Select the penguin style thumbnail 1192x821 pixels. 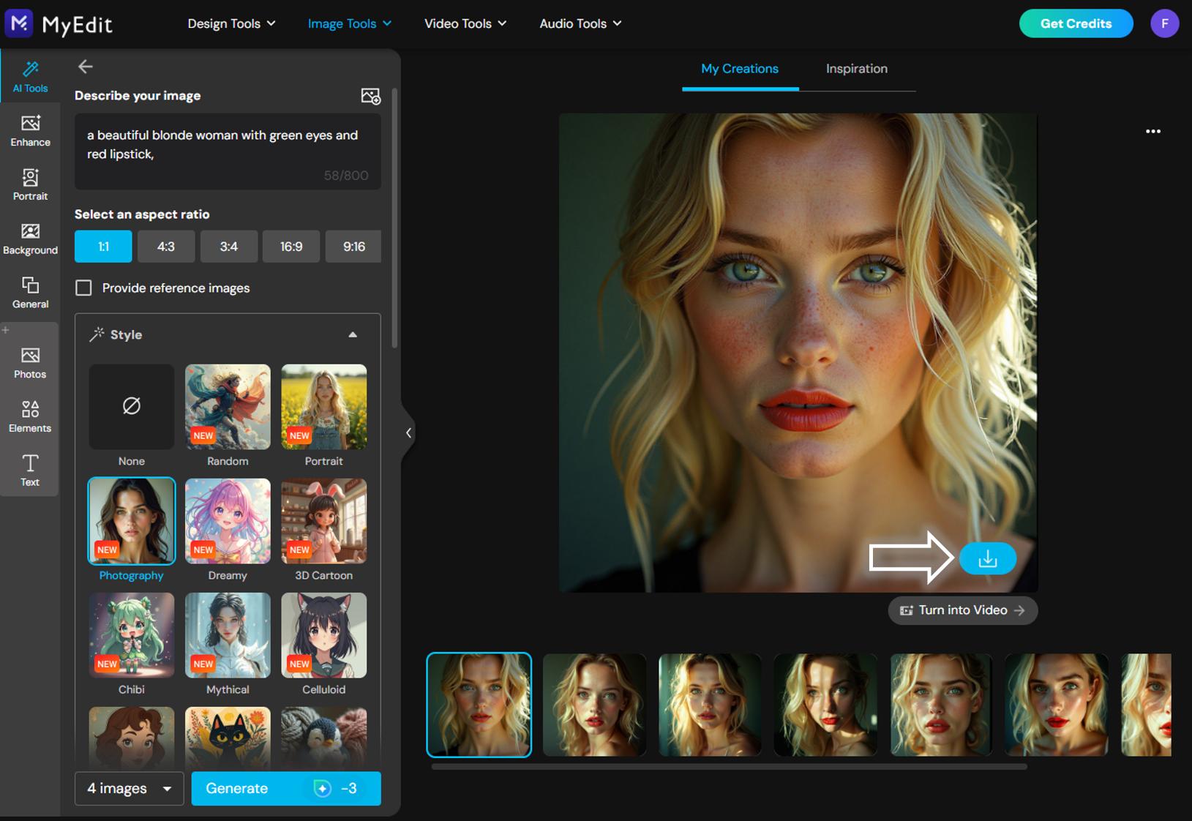click(x=324, y=738)
